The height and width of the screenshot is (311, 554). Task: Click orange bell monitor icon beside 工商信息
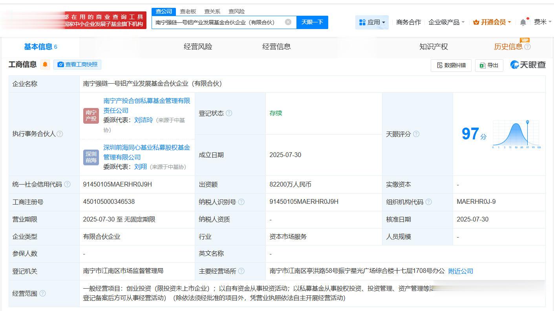[x=45, y=64]
